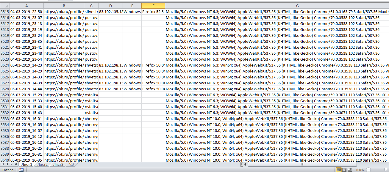Go to the previous sheet tab with the arrow
This screenshot has width=389, height=172.
tap(7, 164)
